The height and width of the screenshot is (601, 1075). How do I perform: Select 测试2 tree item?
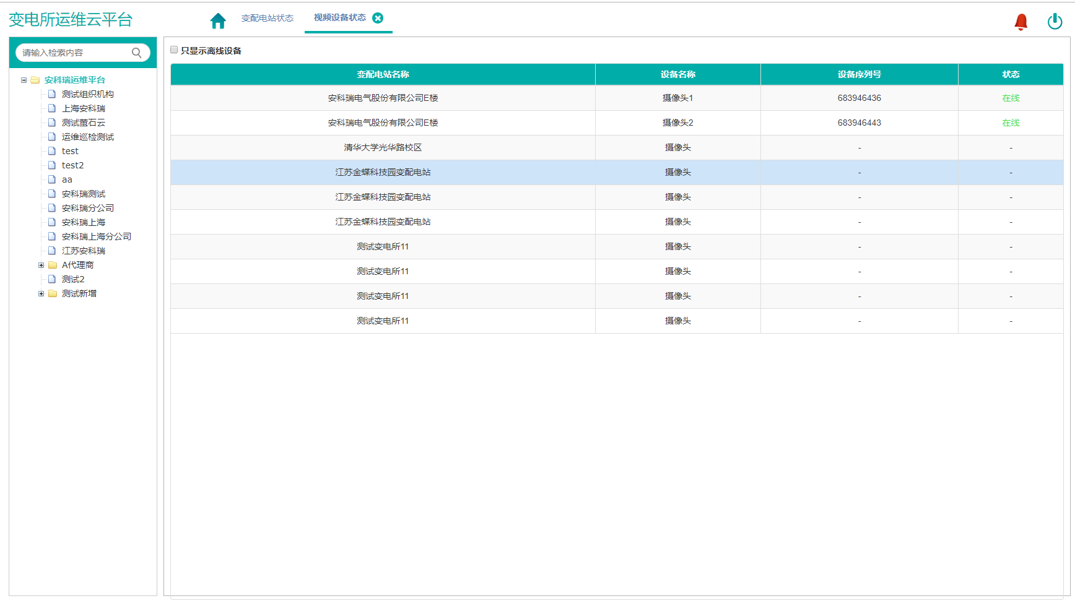tap(73, 279)
